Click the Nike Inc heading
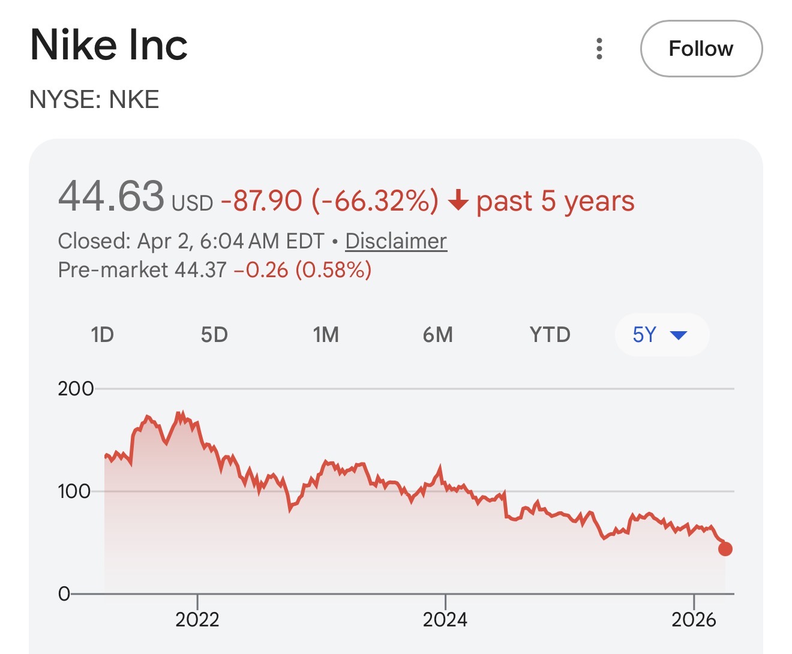This screenshot has width=792, height=654. pos(109,45)
